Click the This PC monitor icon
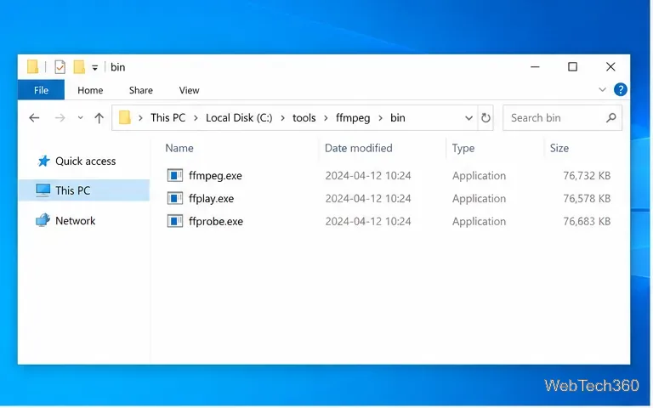This screenshot has height=408, width=653. coord(43,190)
